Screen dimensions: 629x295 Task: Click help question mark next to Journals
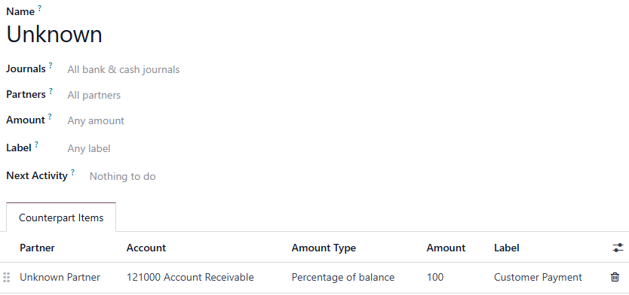(x=51, y=65)
